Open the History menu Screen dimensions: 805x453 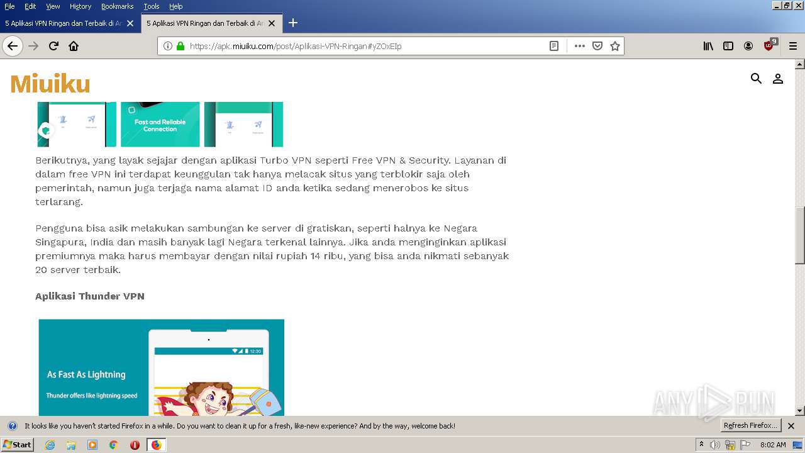tap(80, 6)
